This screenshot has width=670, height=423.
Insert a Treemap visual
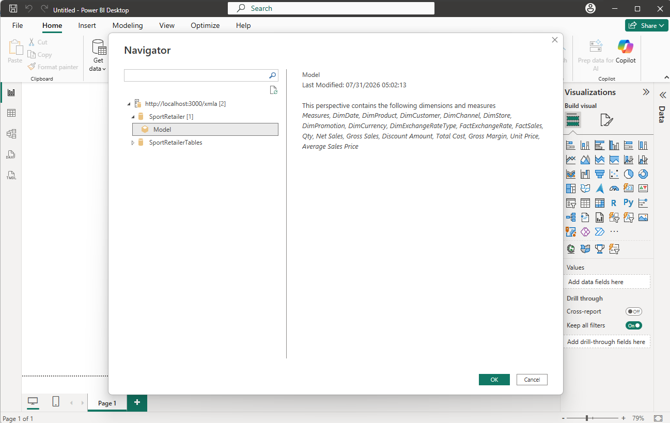click(571, 189)
